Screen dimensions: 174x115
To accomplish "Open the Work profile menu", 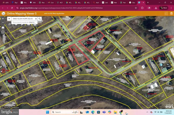I will click(x=163, y=8).
